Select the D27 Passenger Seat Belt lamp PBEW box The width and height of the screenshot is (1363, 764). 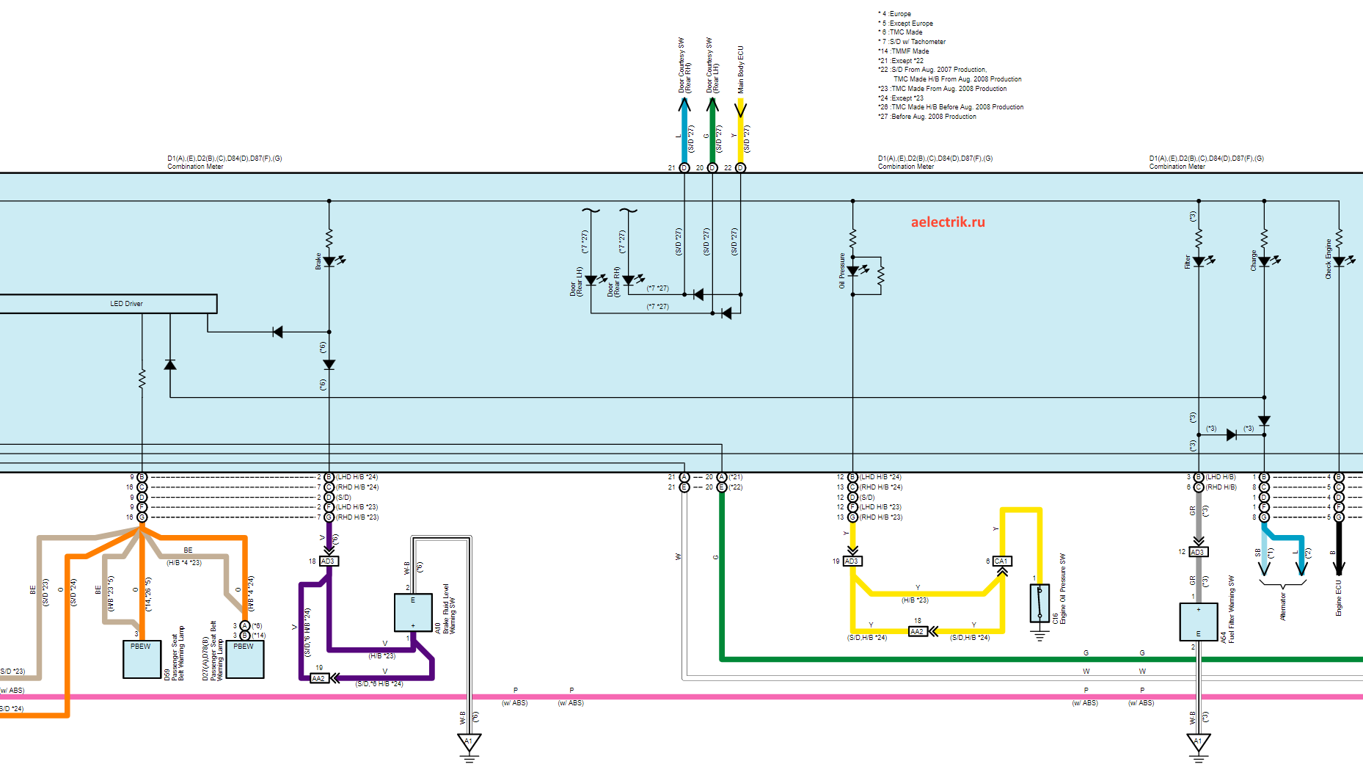pos(245,660)
